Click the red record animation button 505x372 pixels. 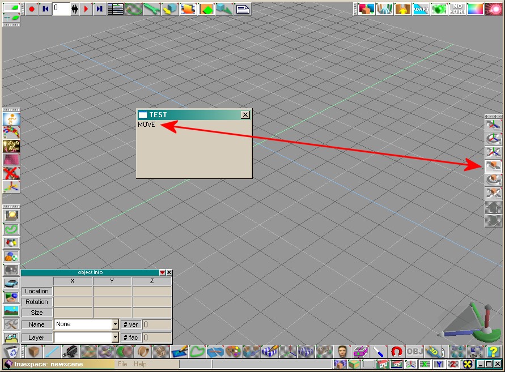pos(32,9)
